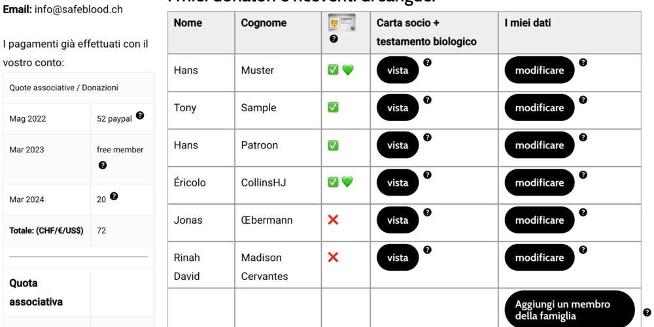Click help icon below donor card image
654x327 pixels.
click(x=334, y=39)
